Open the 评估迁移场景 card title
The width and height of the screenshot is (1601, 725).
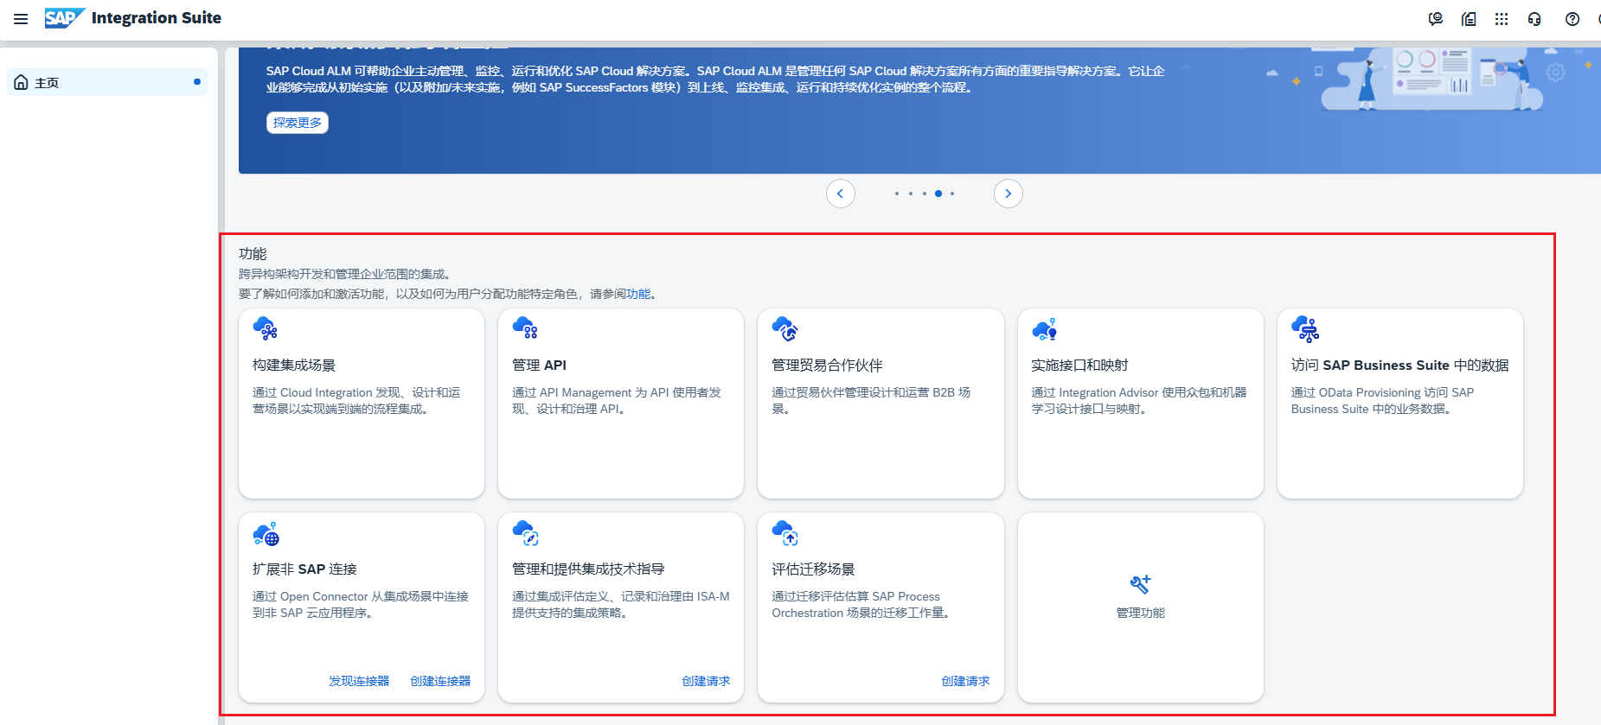(813, 569)
